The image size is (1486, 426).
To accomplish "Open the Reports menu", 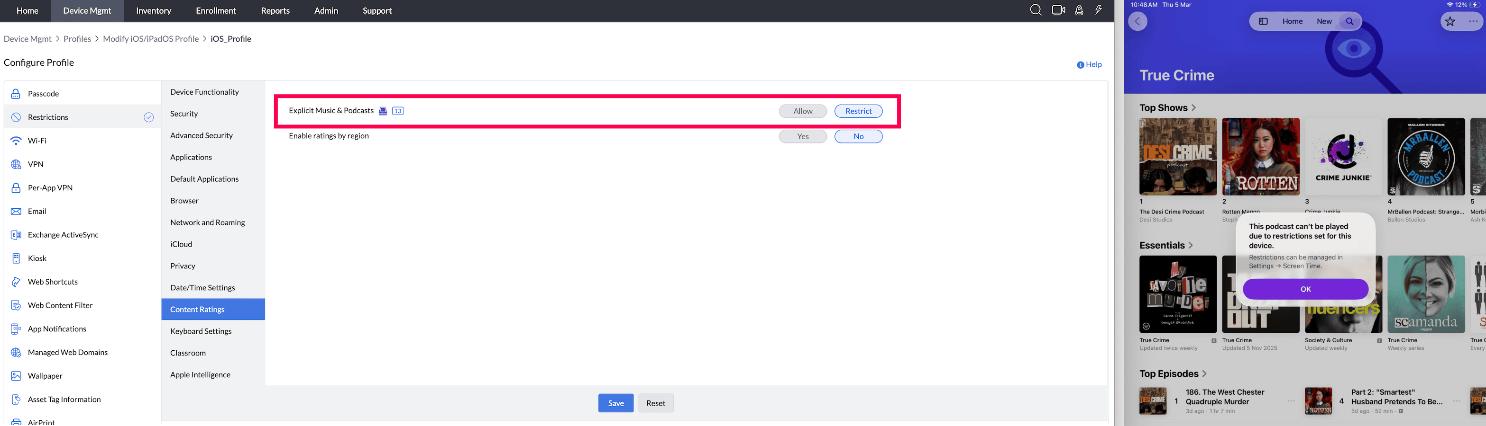I will coord(275,11).
